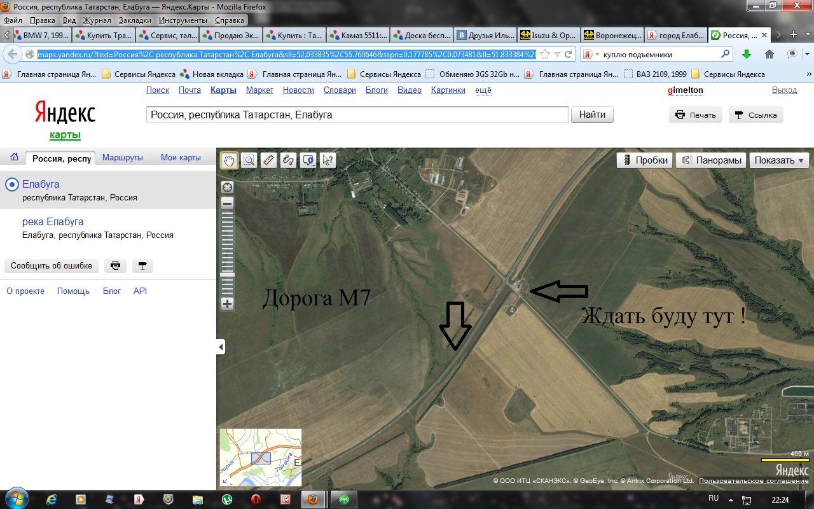Click the mini overview map thumbnail
The width and height of the screenshot is (814, 509).
261,457
